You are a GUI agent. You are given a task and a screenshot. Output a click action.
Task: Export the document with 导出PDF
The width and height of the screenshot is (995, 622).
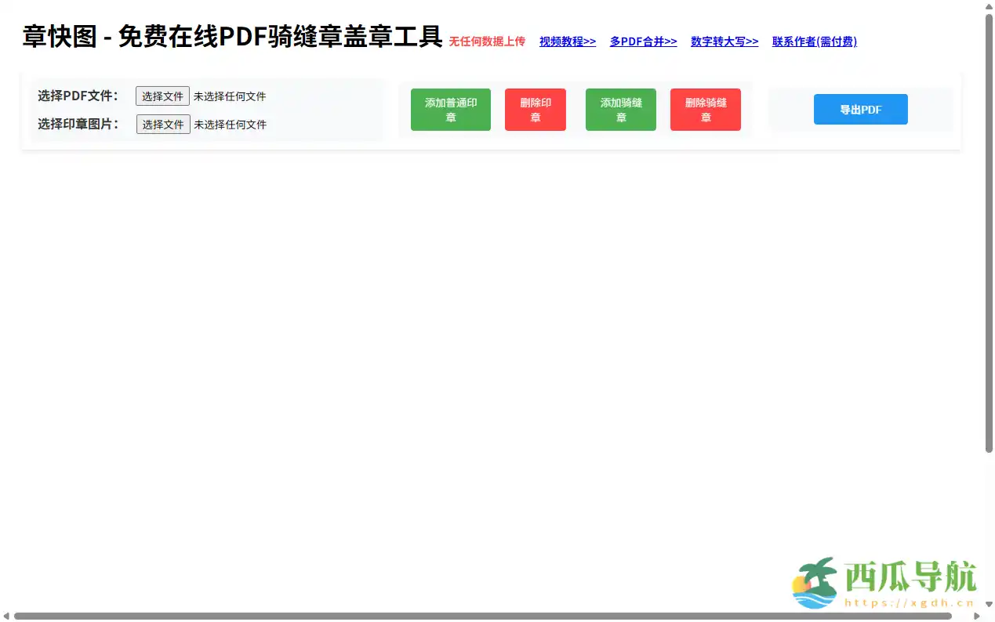(860, 110)
